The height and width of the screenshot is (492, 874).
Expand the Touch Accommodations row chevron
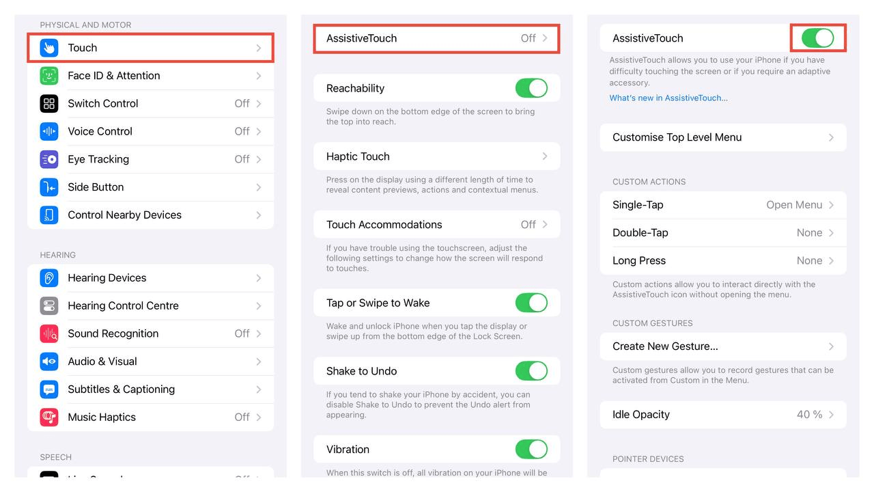pos(545,224)
